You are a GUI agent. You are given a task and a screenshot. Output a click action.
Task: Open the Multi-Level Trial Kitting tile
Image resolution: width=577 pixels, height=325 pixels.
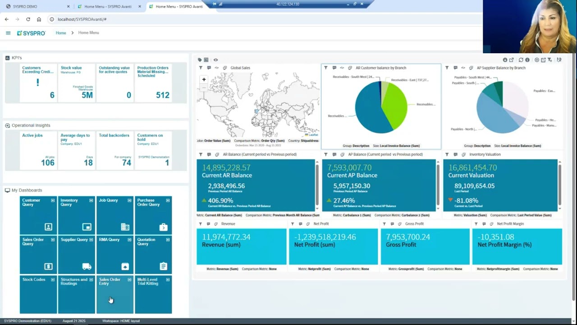pos(153,294)
